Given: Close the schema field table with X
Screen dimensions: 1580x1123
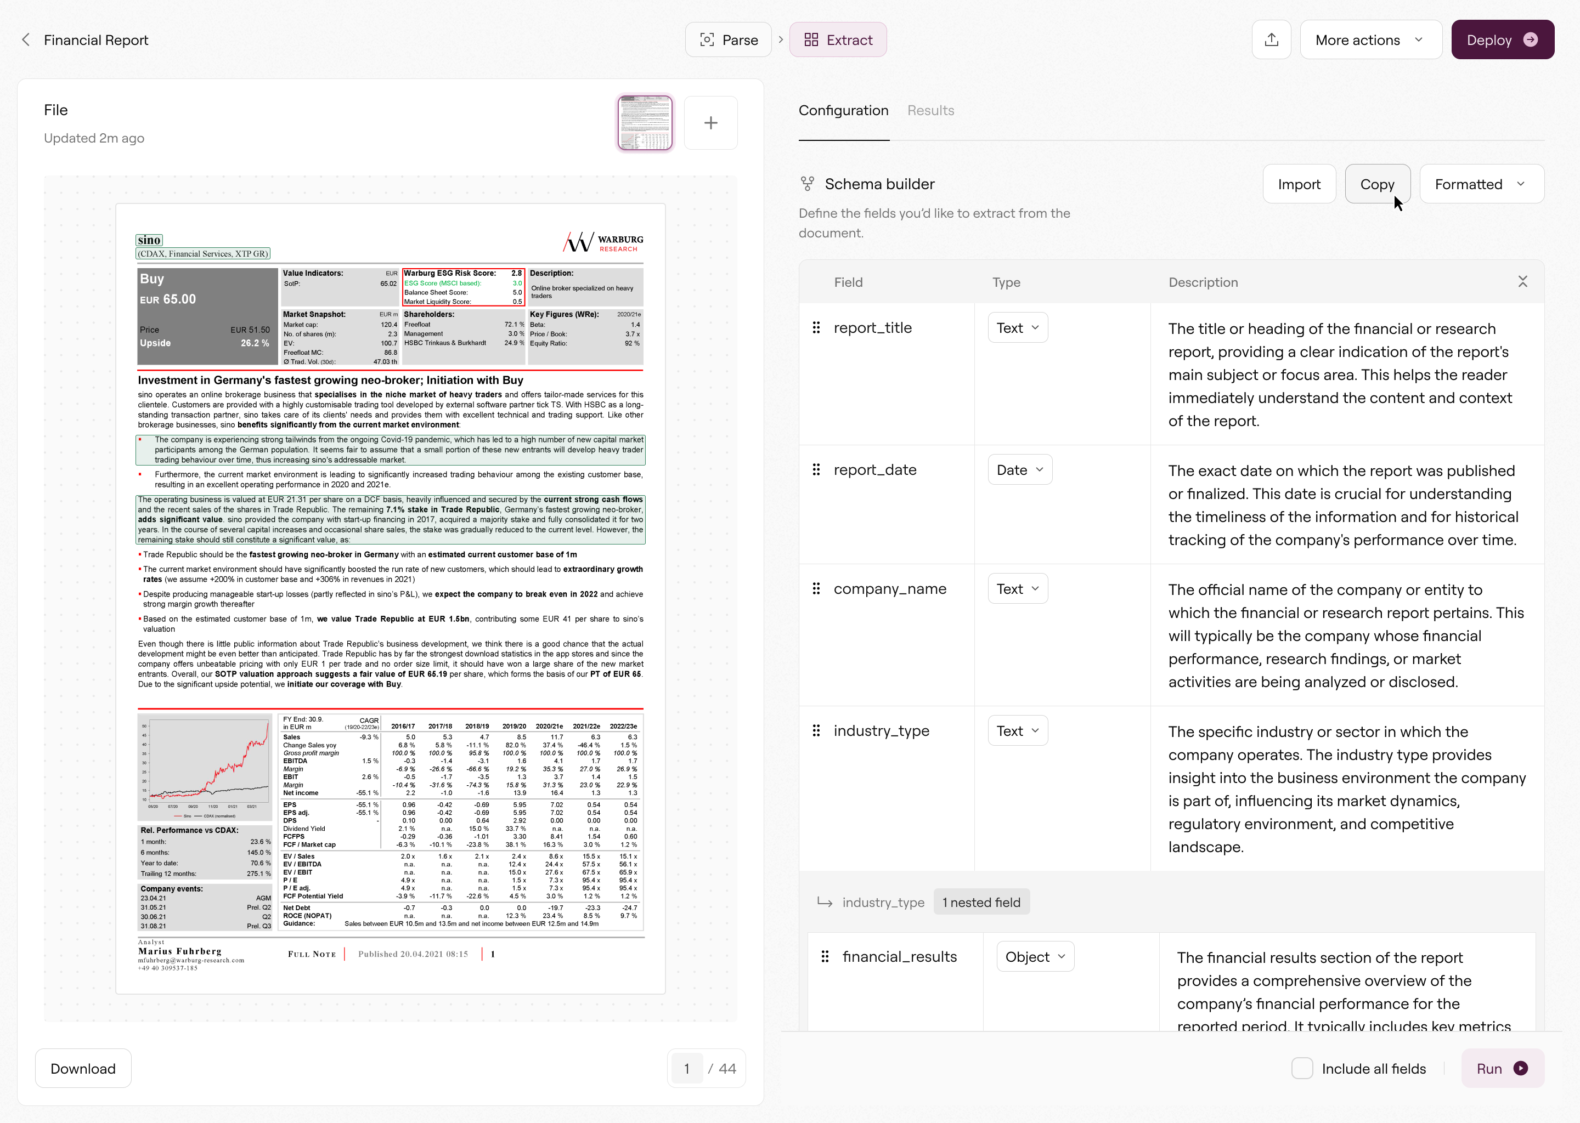Looking at the screenshot, I should coord(1522,281).
